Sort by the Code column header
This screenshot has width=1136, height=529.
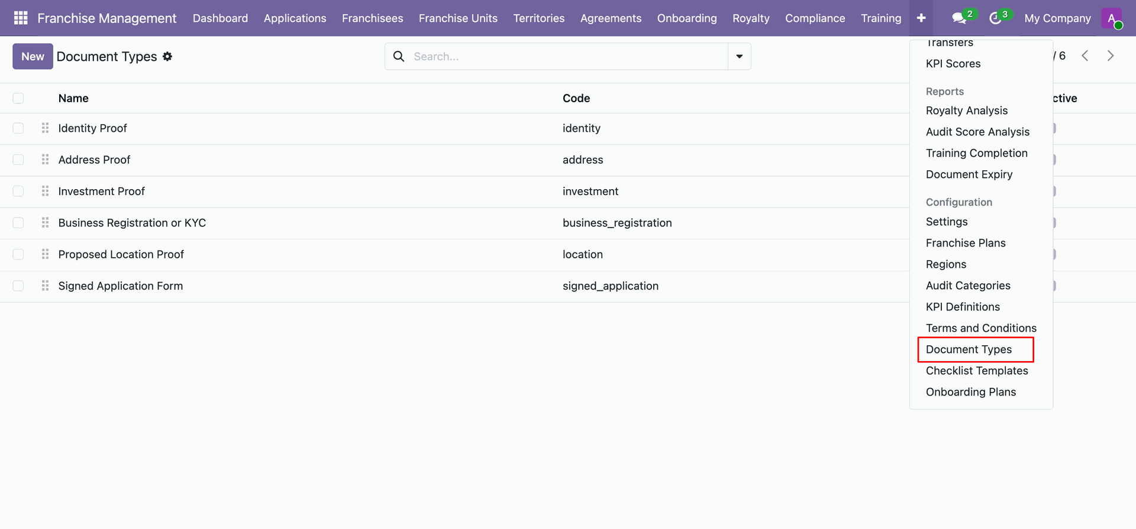tap(576, 98)
